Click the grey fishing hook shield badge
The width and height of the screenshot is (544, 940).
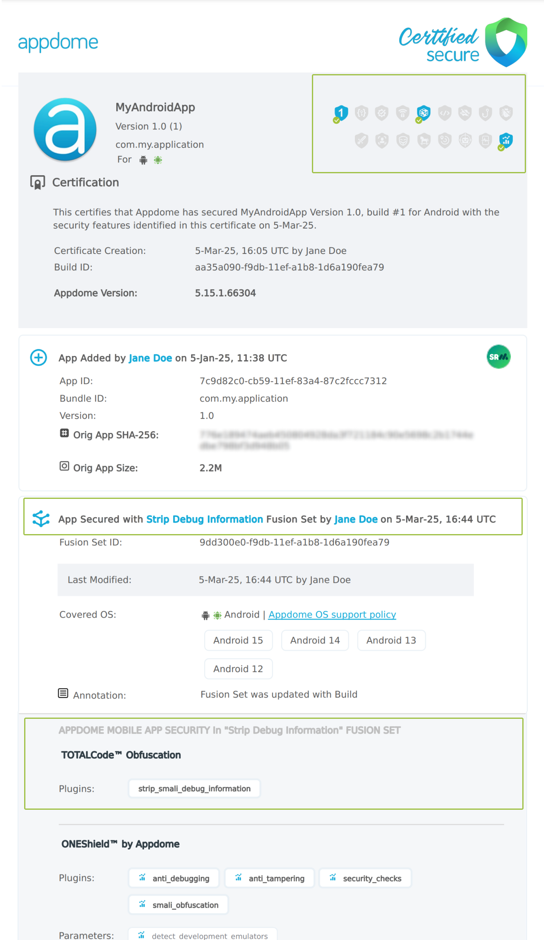(485, 113)
